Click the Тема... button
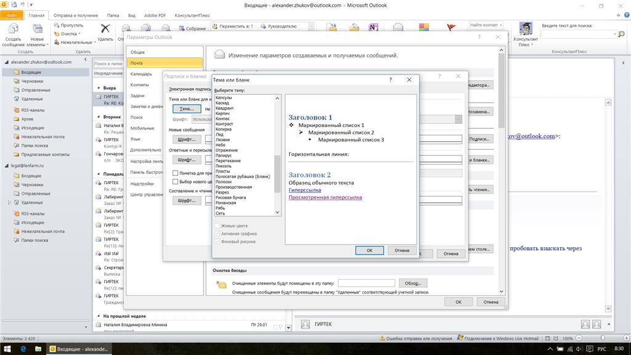This screenshot has height=355, width=631. (x=187, y=108)
